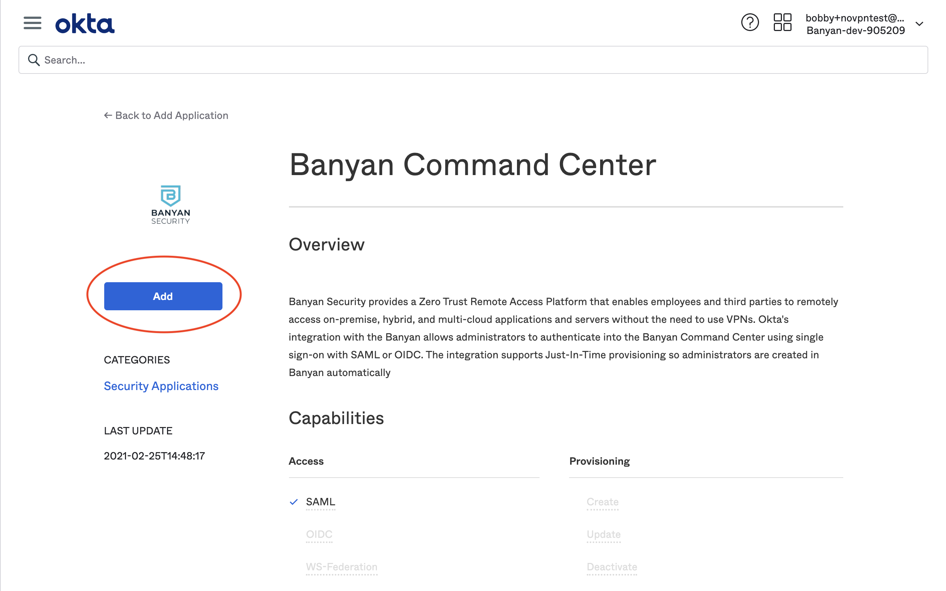
Task: Click the Banyan Security logo
Action: tap(170, 204)
